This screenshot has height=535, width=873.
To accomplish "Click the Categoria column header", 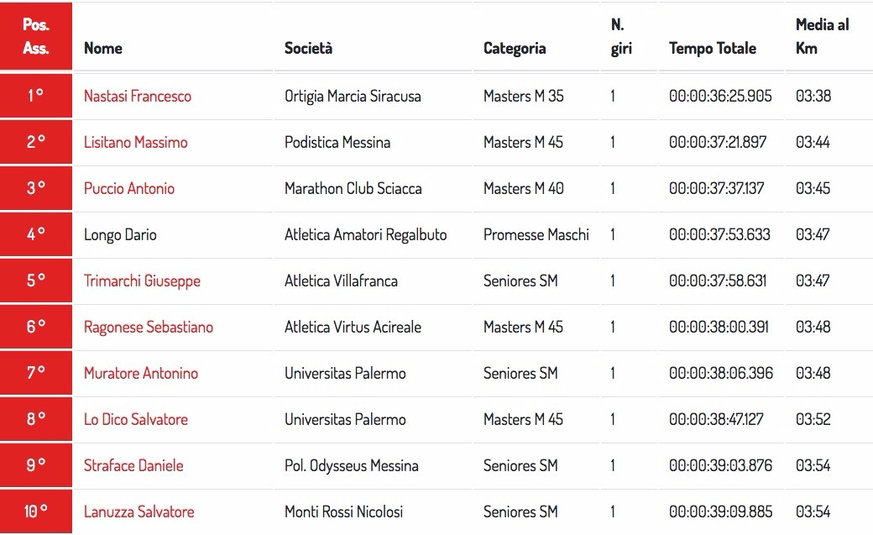I will (515, 49).
